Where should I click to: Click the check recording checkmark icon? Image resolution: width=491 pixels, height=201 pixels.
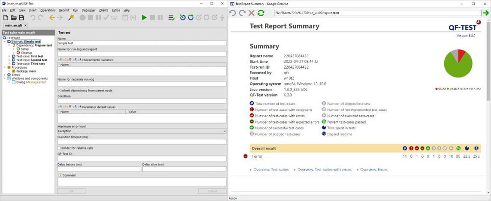106,18
